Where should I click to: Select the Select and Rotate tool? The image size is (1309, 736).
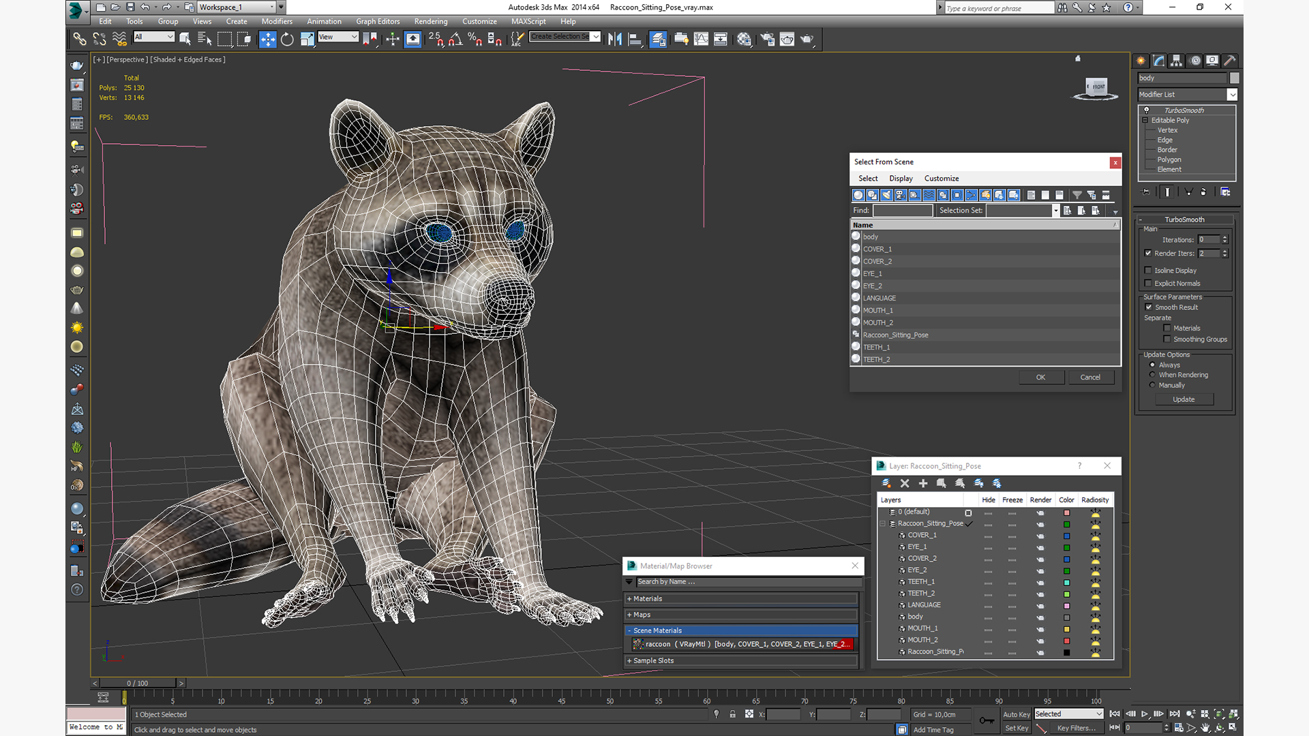point(287,40)
